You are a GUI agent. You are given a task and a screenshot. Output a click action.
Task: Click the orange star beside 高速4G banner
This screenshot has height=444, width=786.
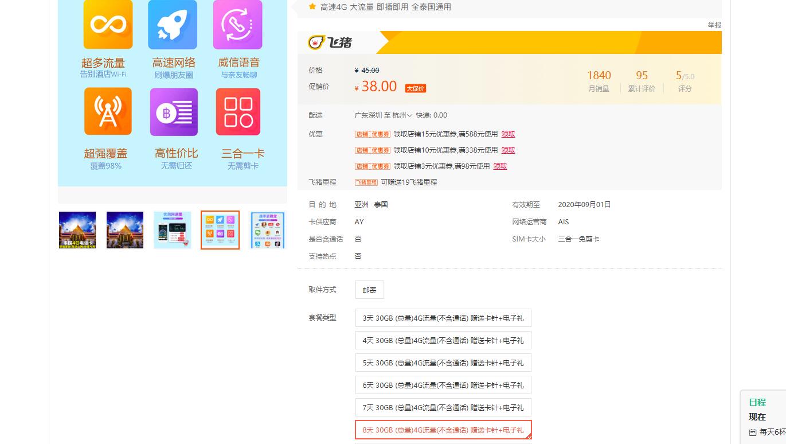pos(312,7)
